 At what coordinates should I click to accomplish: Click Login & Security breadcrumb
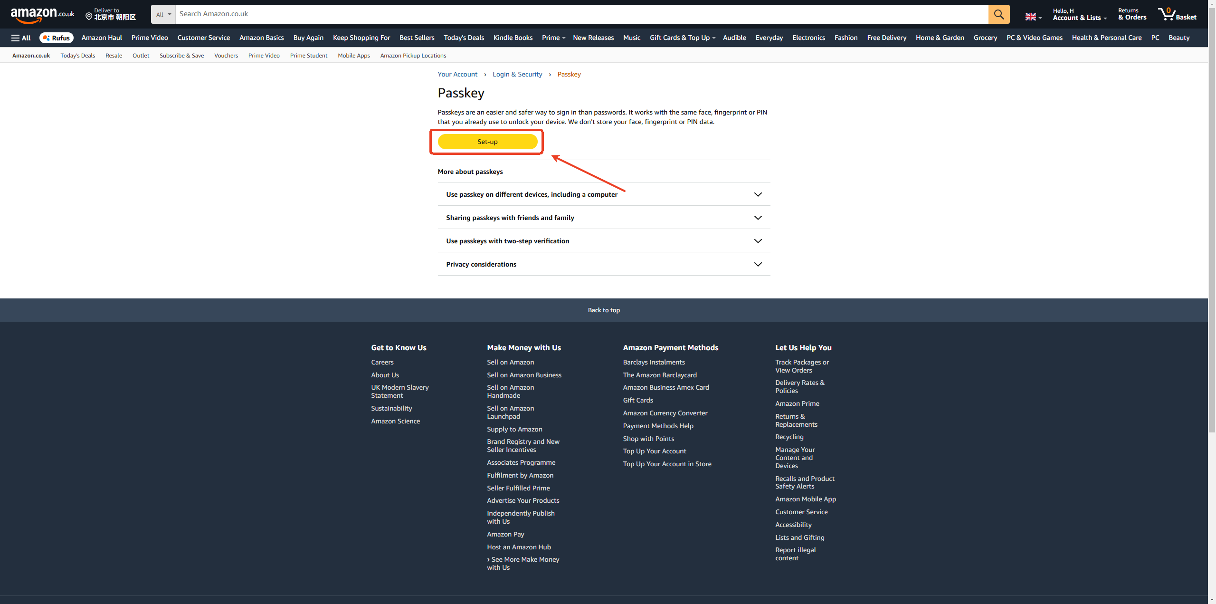click(517, 74)
